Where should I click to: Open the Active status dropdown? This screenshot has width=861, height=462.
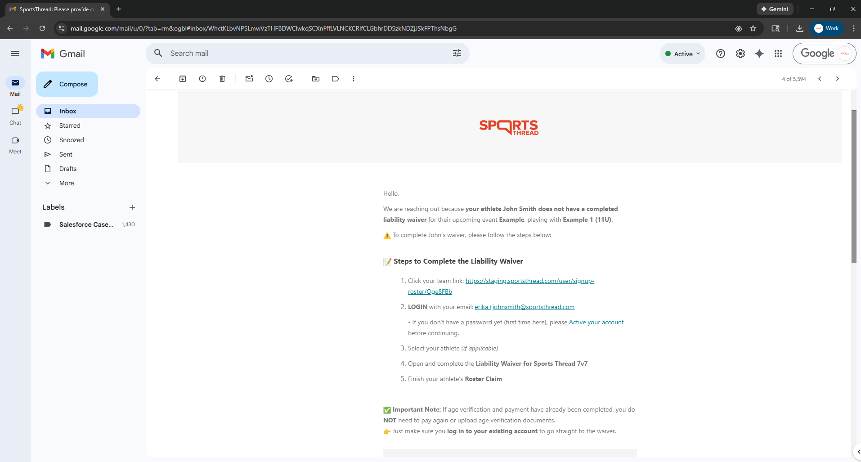click(x=682, y=54)
